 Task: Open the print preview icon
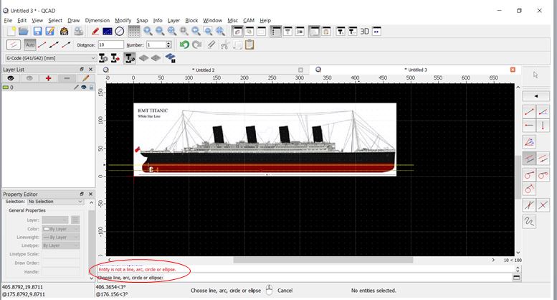[x=79, y=32]
